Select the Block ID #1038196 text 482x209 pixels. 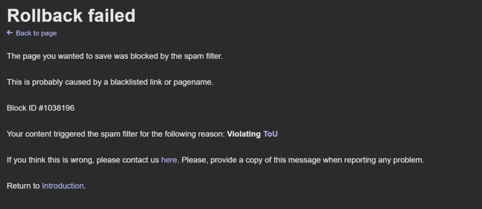tap(41, 108)
